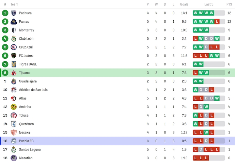Click the Tigres UANL badge icon
This screenshot has width=235, height=163.
[x=14, y=64]
